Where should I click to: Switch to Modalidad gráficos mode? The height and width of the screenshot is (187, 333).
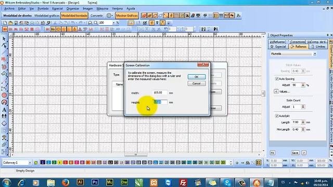click(x=47, y=16)
